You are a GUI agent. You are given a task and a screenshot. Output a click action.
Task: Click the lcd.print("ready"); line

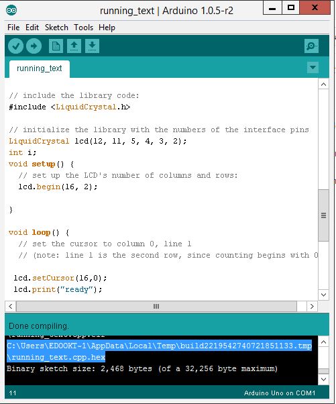pos(58,289)
